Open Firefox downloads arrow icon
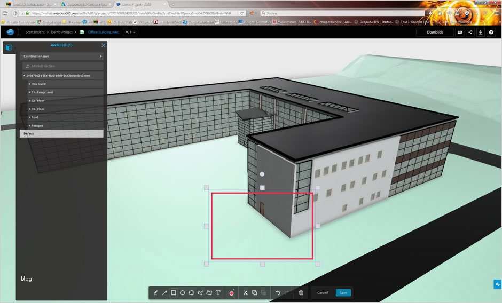The height and width of the screenshot is (303, 502). pos(430,13)
